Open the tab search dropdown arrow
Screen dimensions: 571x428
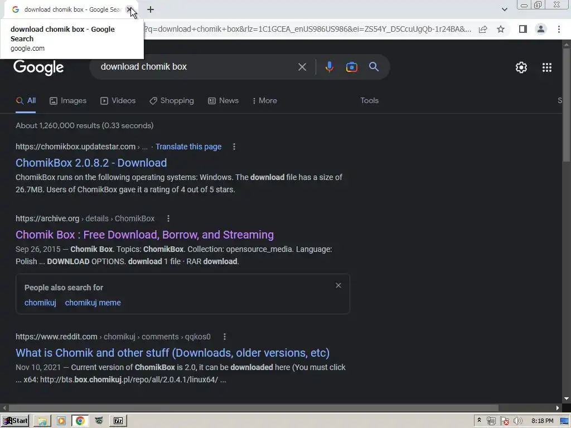(x=504, y=9)
